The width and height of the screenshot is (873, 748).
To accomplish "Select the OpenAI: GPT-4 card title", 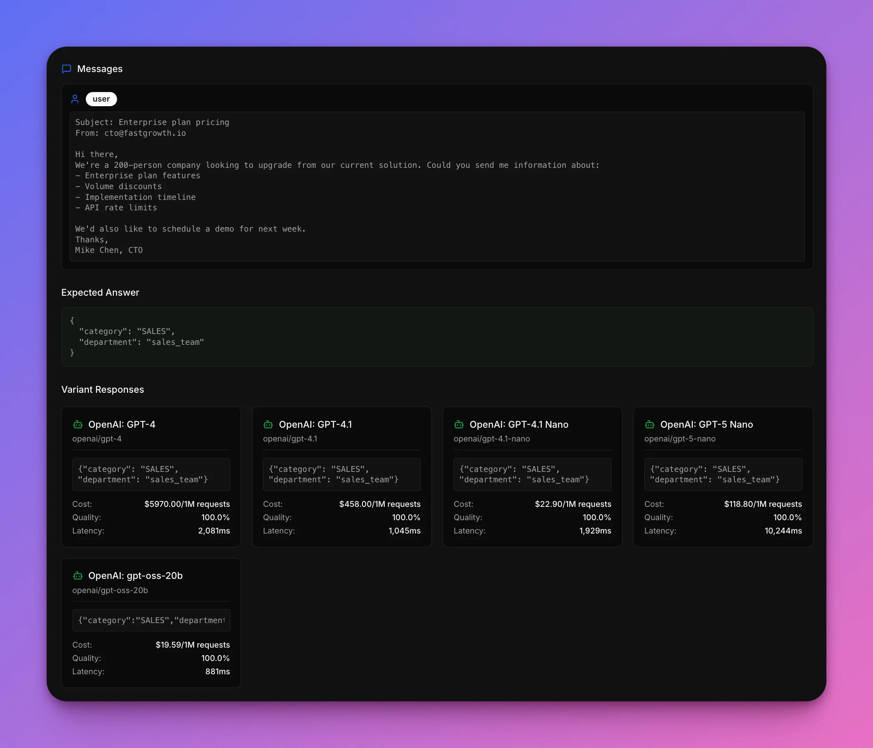I will click(x=122, y=424).
